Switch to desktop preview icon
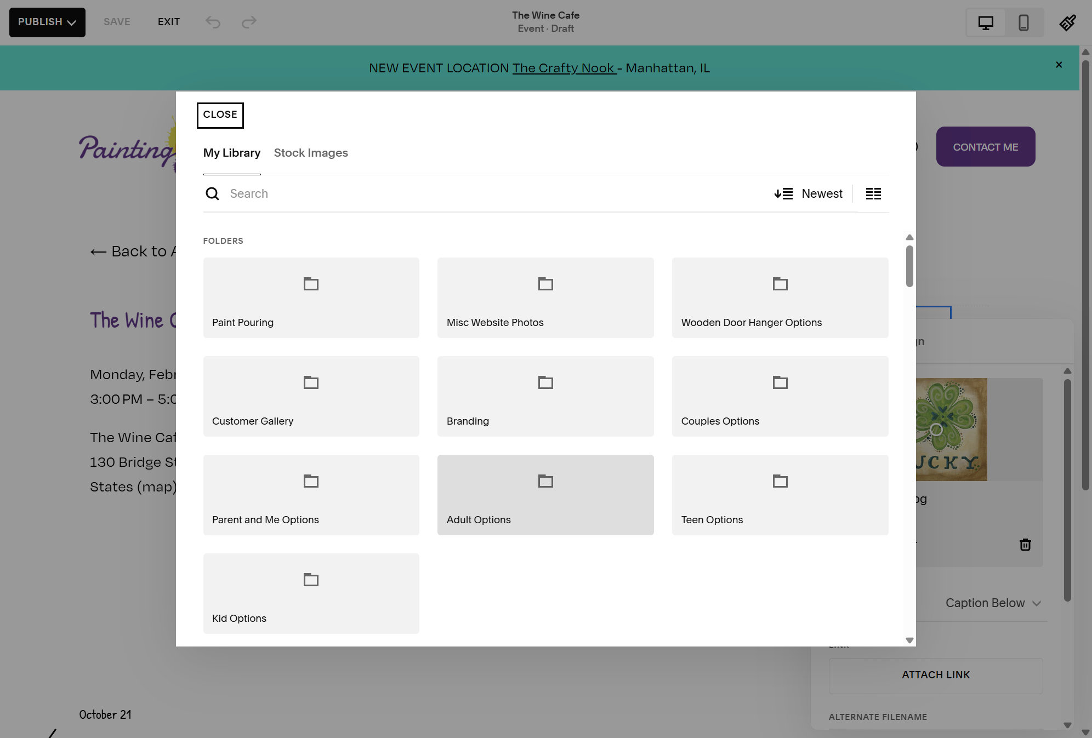The width and height of the screenshot is (1092, 738). pyautogui.click(x=986, y=22)
